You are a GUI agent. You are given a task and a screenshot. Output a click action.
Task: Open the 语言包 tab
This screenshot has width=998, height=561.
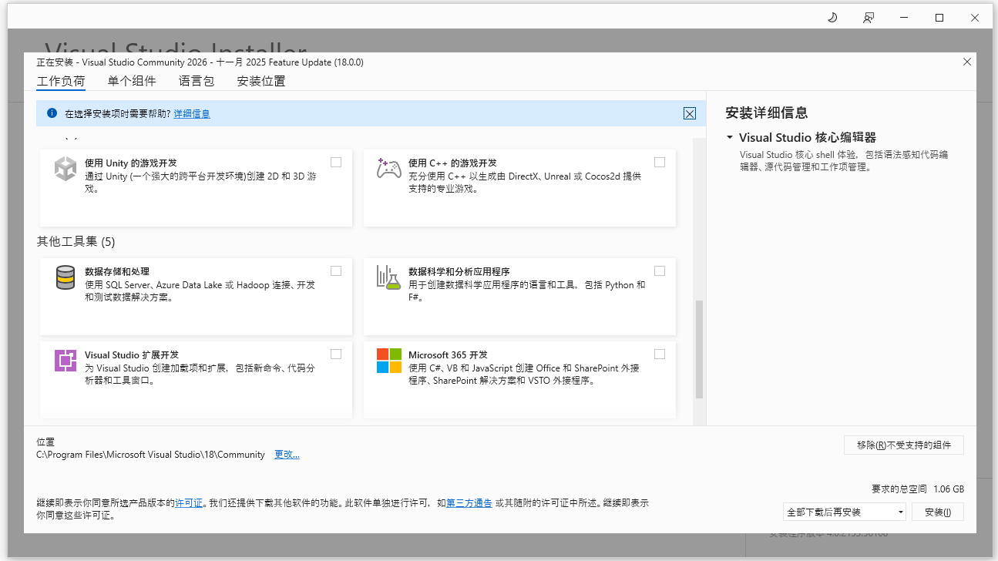click(196, 80)
